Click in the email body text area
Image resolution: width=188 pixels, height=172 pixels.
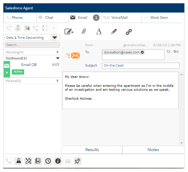(120, 90)
